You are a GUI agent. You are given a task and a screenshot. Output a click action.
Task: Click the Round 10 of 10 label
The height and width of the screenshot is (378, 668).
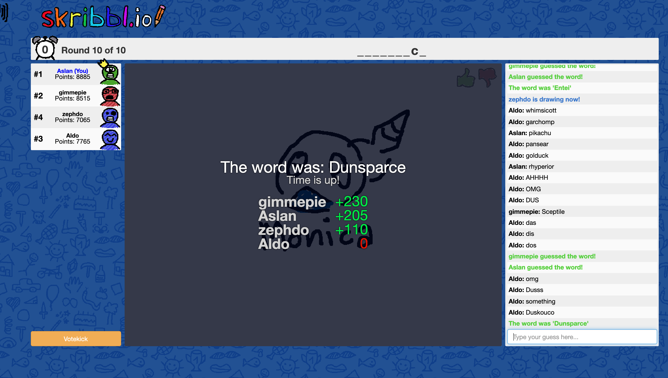[94, 50]
